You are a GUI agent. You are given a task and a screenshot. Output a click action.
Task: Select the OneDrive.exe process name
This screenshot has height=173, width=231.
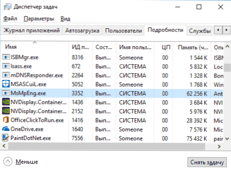(x=27, y=129)
